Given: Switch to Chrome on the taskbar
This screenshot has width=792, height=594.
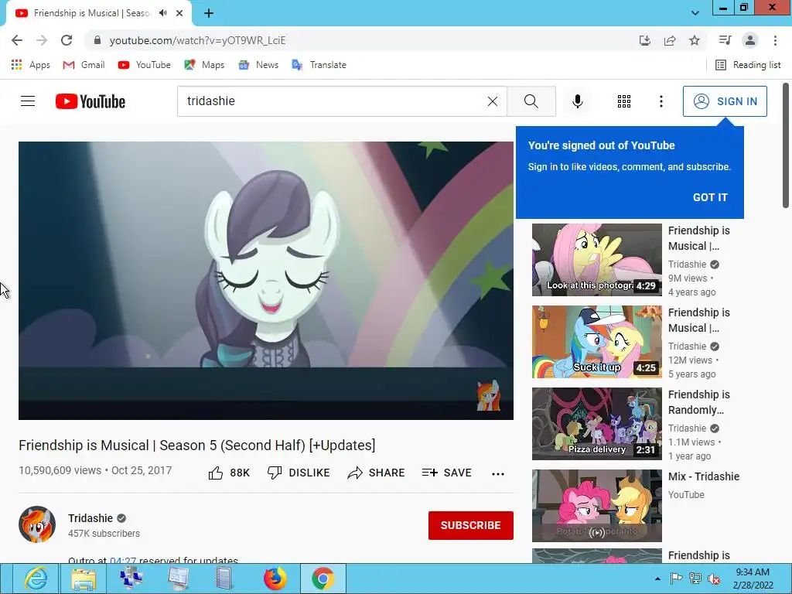Looking at the screenshot, I should click(x=323, y=579).
